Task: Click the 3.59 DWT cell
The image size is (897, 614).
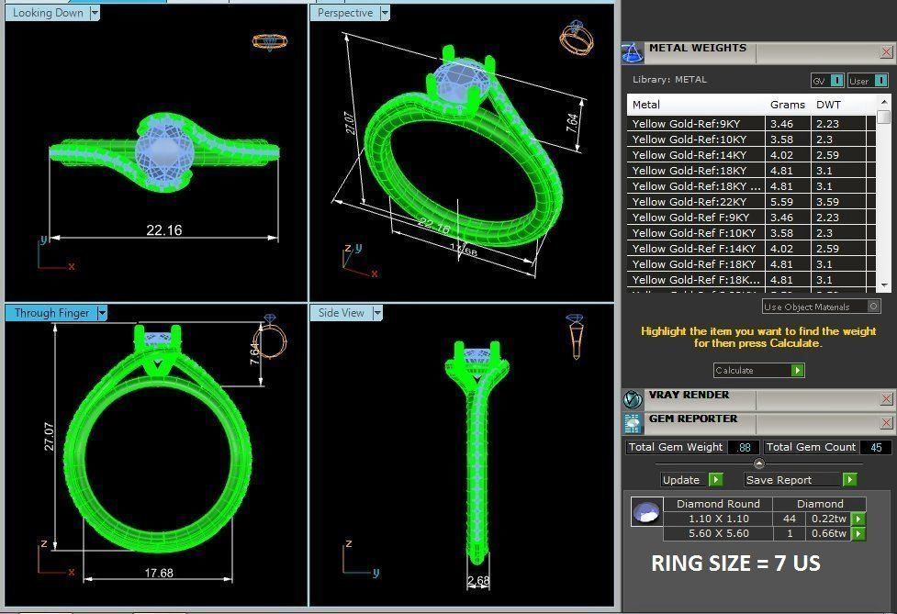Action: 838,202
